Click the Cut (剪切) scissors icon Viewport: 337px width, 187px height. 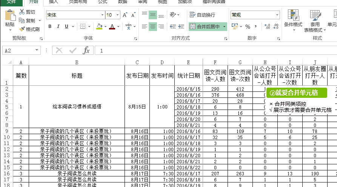[x=22, y=12]
